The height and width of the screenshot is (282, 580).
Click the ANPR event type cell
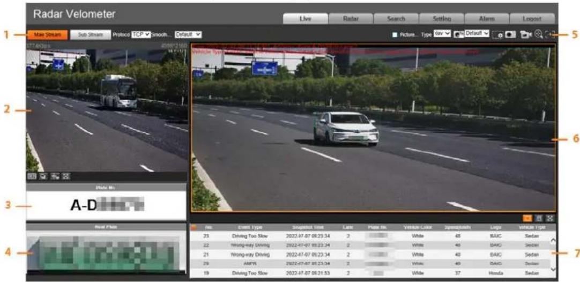251,263
